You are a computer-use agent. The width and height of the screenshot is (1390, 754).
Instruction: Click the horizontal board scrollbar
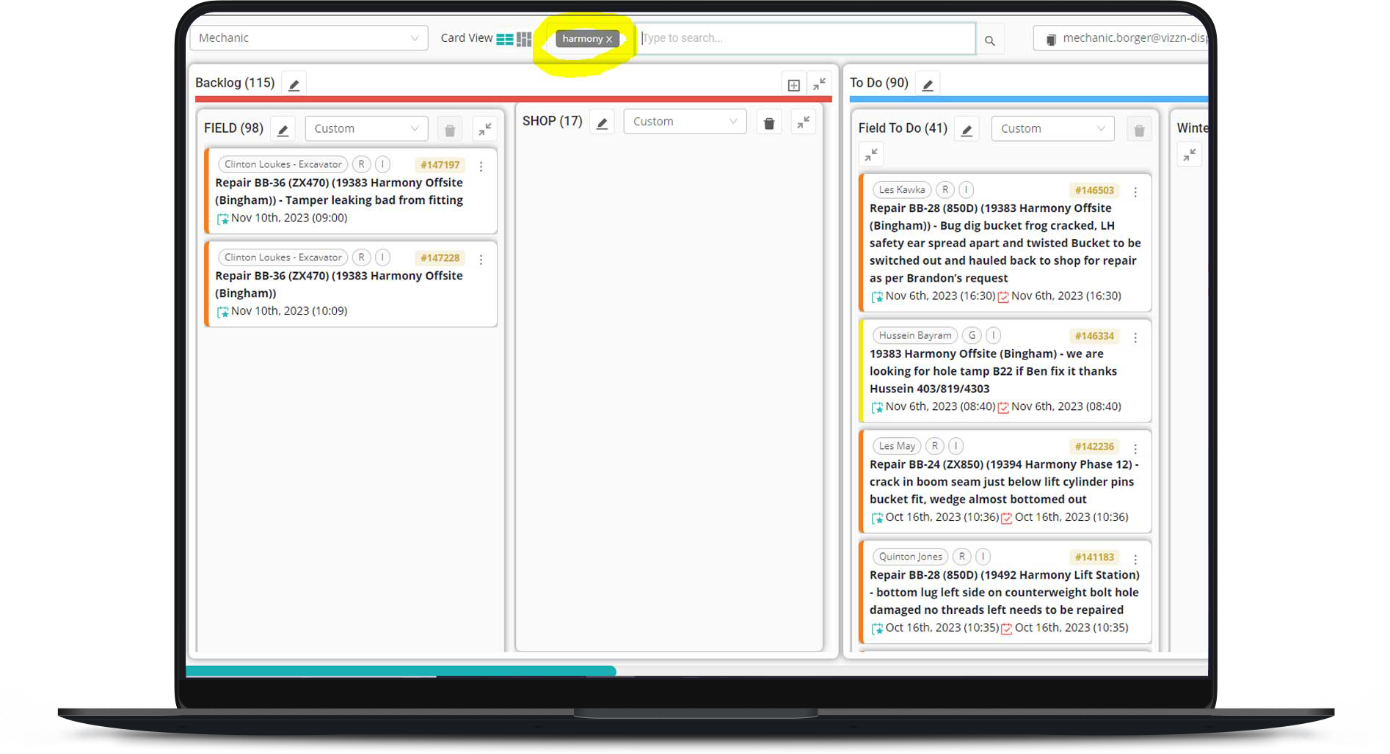tap(401, 671)
